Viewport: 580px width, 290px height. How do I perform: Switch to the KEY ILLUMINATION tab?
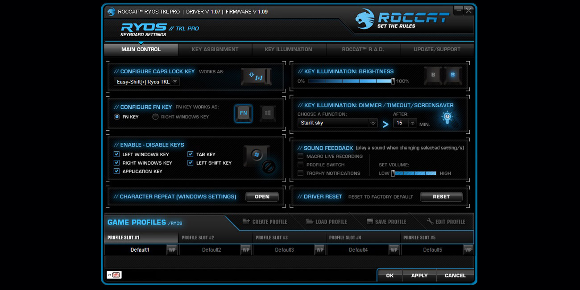point(289,50)
